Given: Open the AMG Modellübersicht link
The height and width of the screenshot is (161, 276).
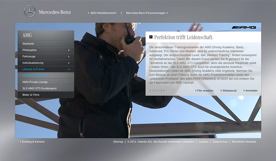Looking at the screenshot, I should pos(102,13).
